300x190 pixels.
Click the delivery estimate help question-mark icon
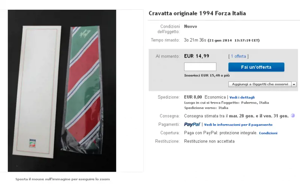click(x=293, y=116)
